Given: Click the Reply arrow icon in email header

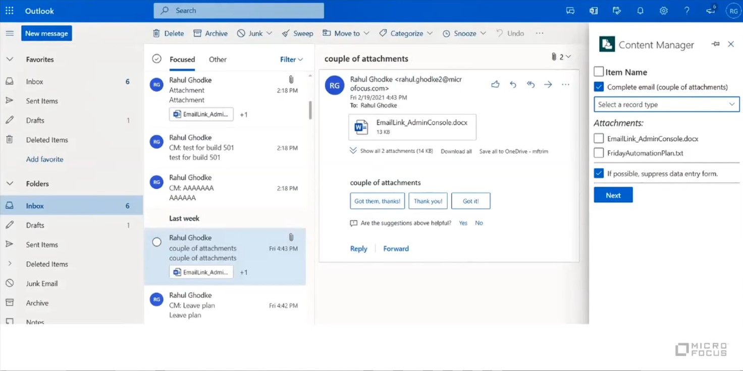Looking at the screenshot, I should [513, 85].
